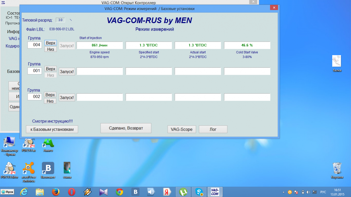The image size is (351, 197).
Task: Open Visual Studio from the taskbar
Action: pyautogui.click(x=104, y=192)
